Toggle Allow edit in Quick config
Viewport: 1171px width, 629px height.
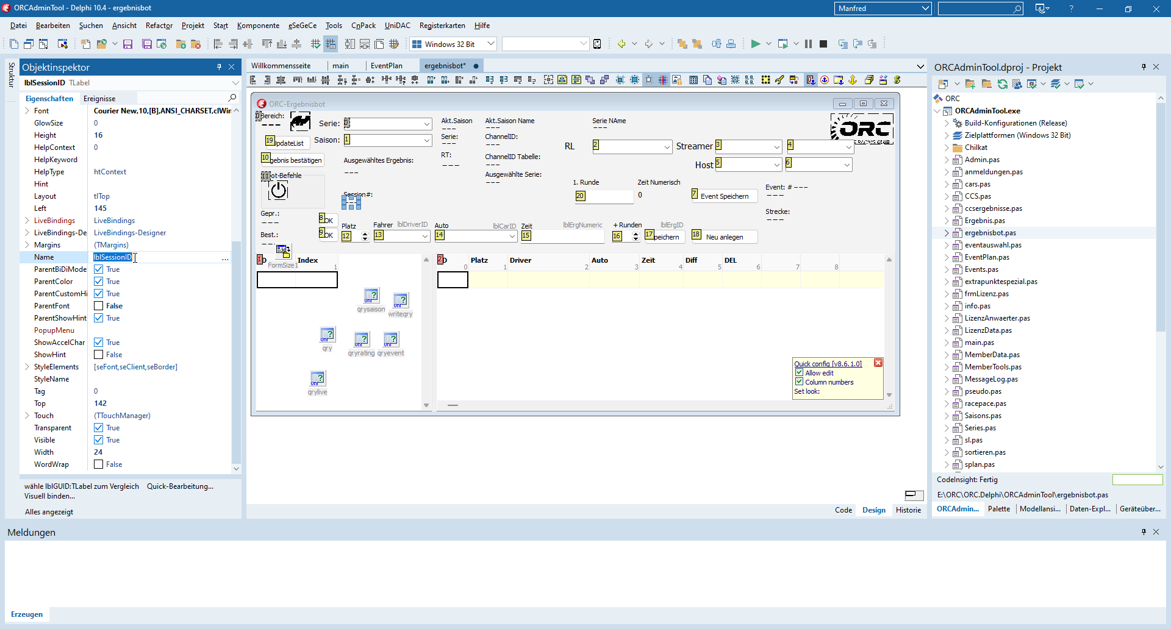pyautogui.click(x=799, y=372)
